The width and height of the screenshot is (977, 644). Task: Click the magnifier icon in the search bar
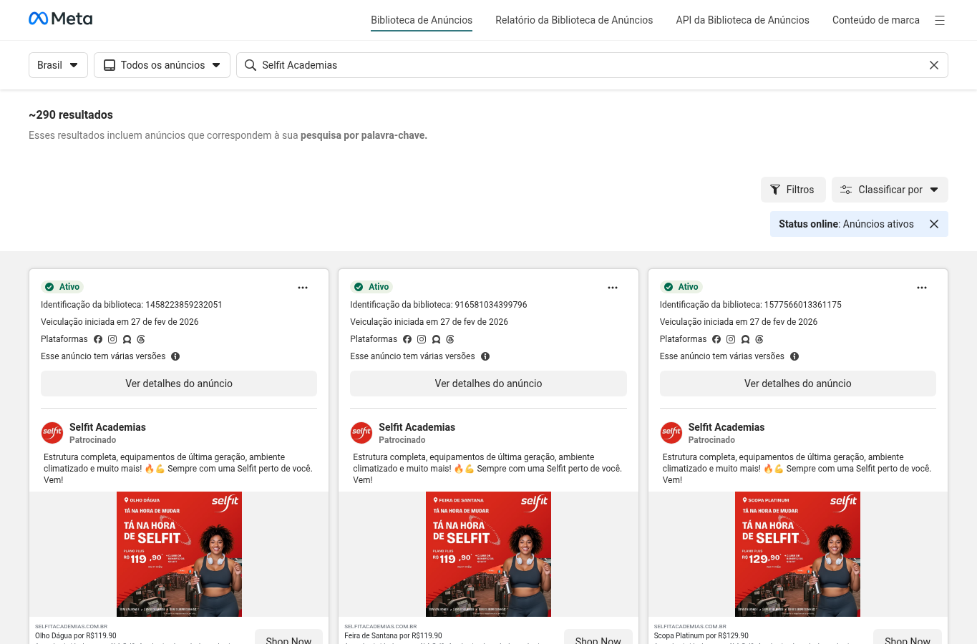251,65
